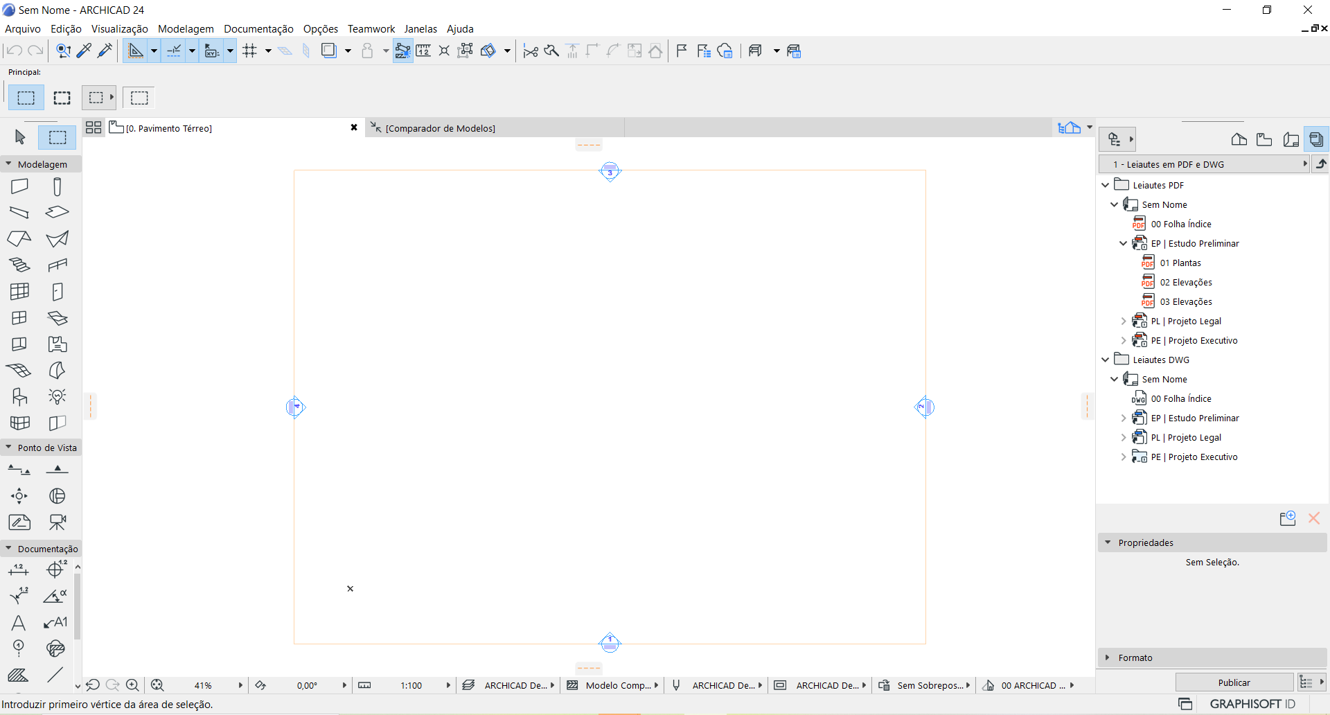The image size is (1330, 715).
Task: Select the Column tool icon
Action: click(x=57, y=186)
